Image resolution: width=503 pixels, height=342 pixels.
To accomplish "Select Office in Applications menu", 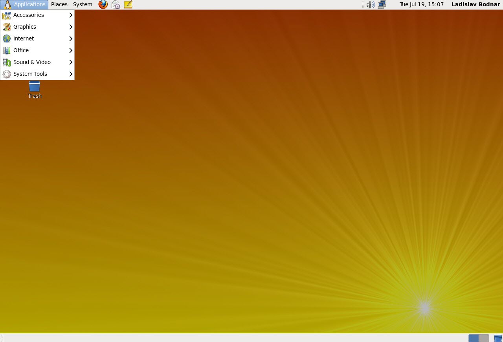I will coord(37,51).
